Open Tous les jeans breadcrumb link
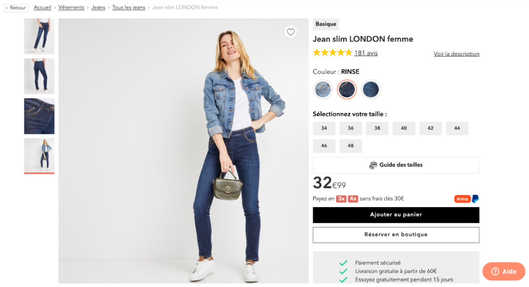529x287 pixels. click(128, 7)
